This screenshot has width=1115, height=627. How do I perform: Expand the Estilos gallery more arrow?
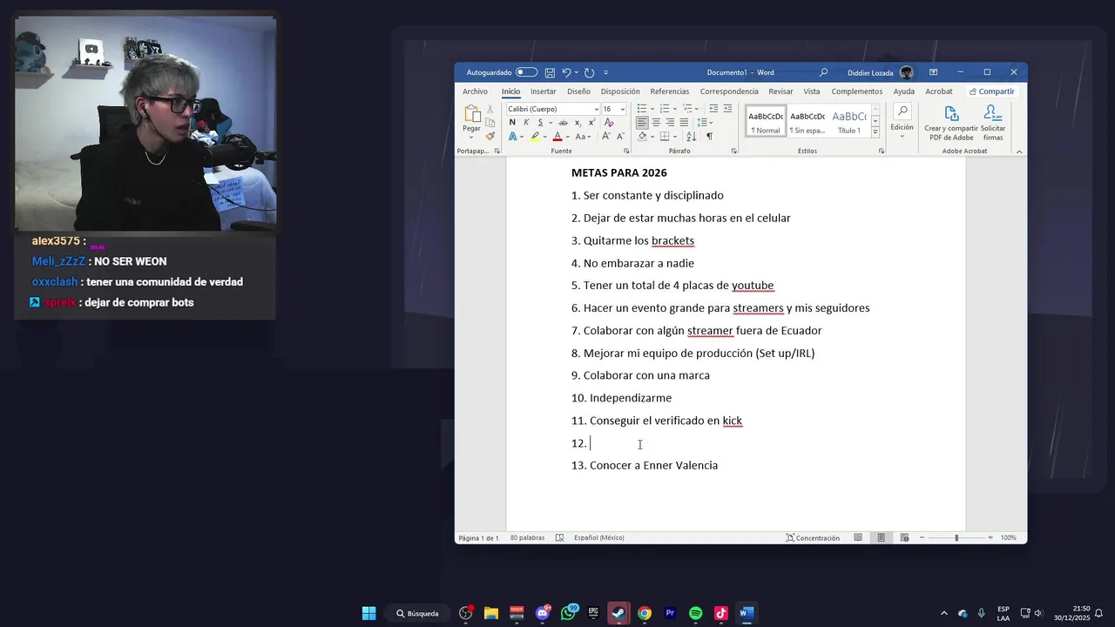coord(875,133)
